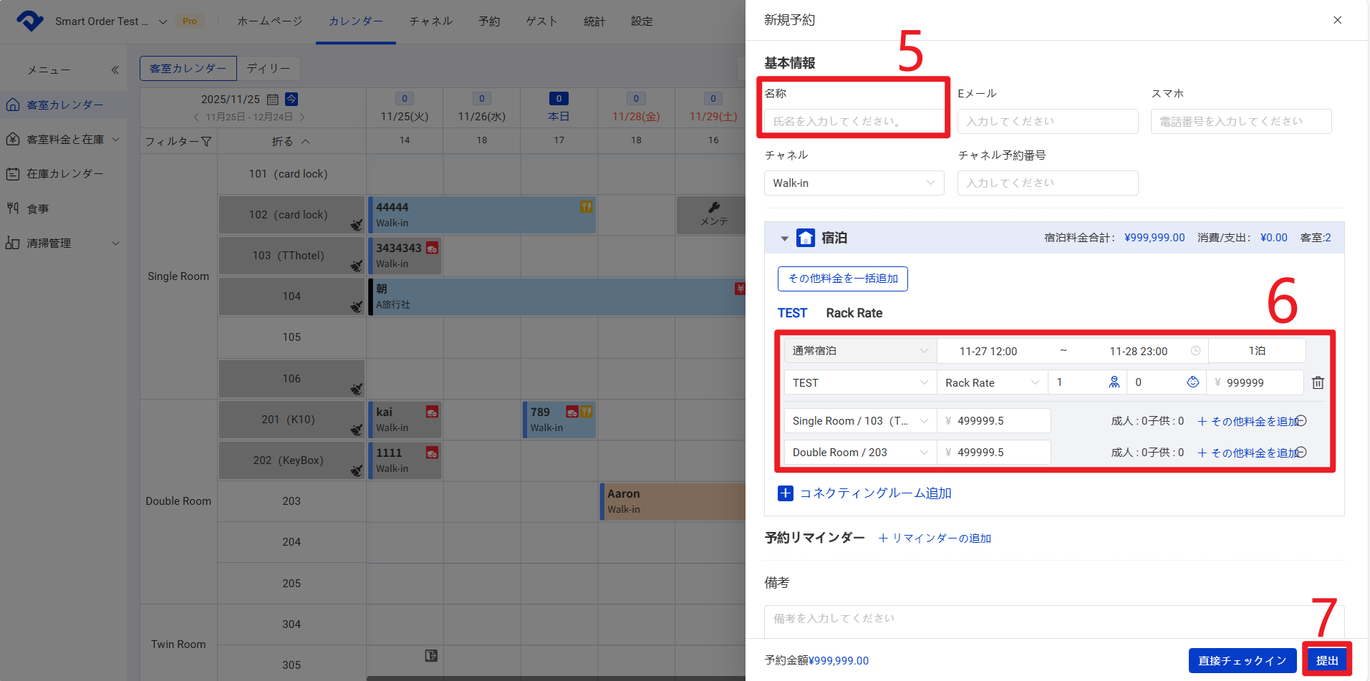Click the calendar date picker icon
The image size is (1370, 681).
(273, 100)
